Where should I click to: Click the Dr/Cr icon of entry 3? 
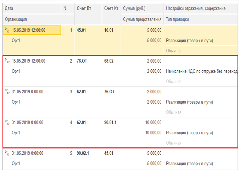tap(7, 92)
